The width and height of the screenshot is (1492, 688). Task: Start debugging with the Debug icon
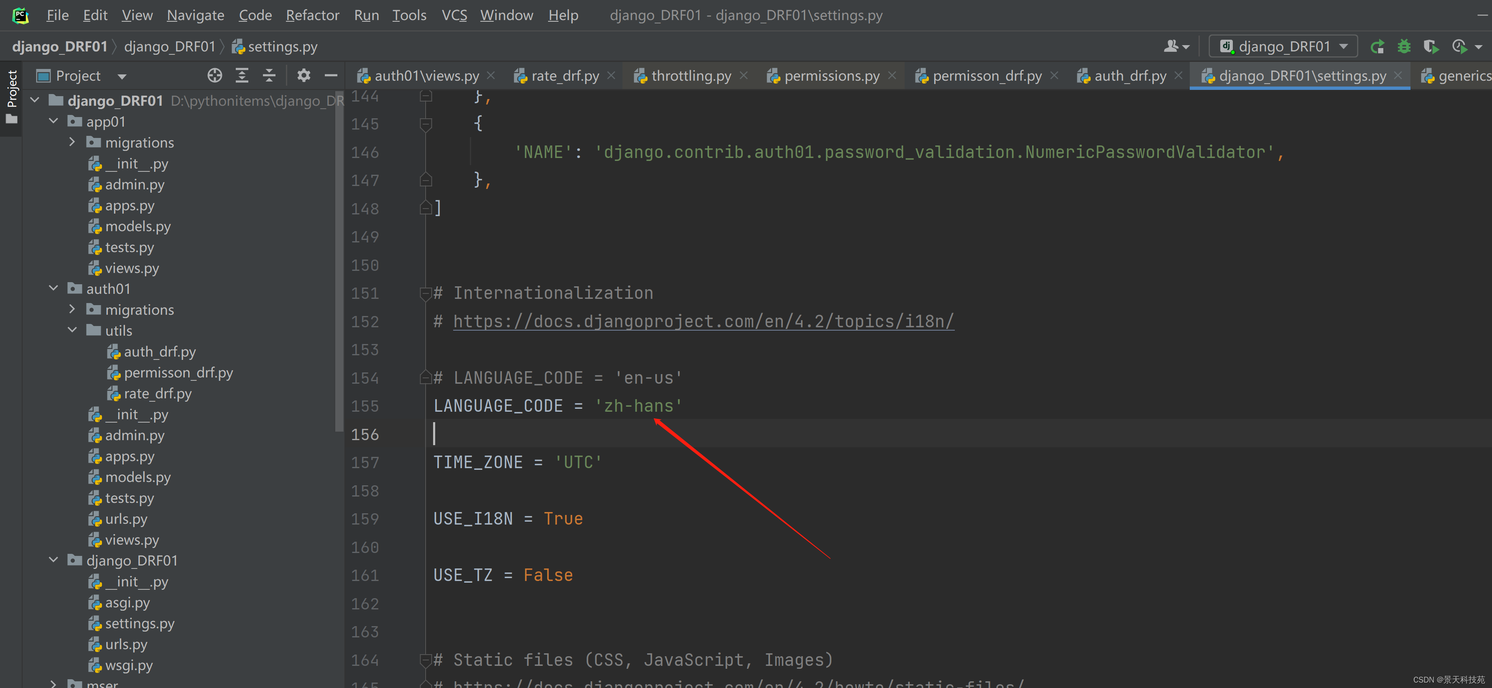tap(1404, 46)
